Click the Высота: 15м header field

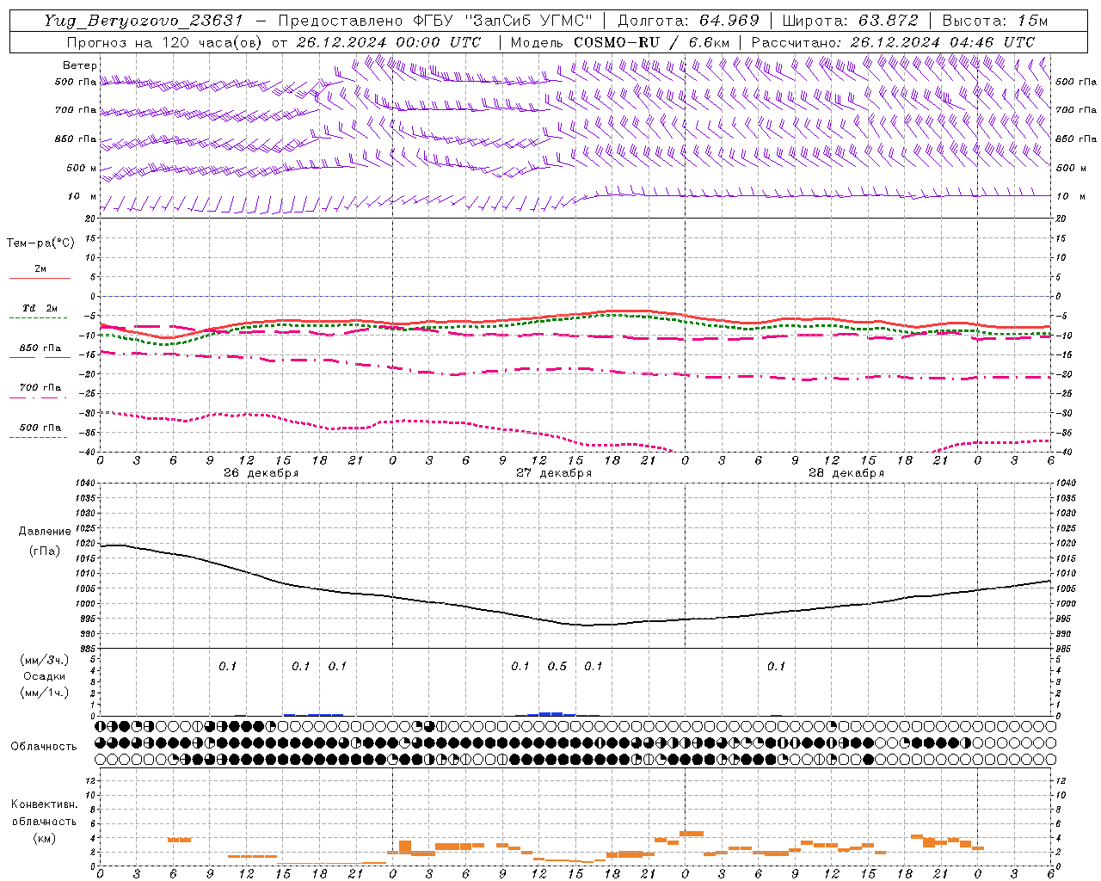[994, 21]
